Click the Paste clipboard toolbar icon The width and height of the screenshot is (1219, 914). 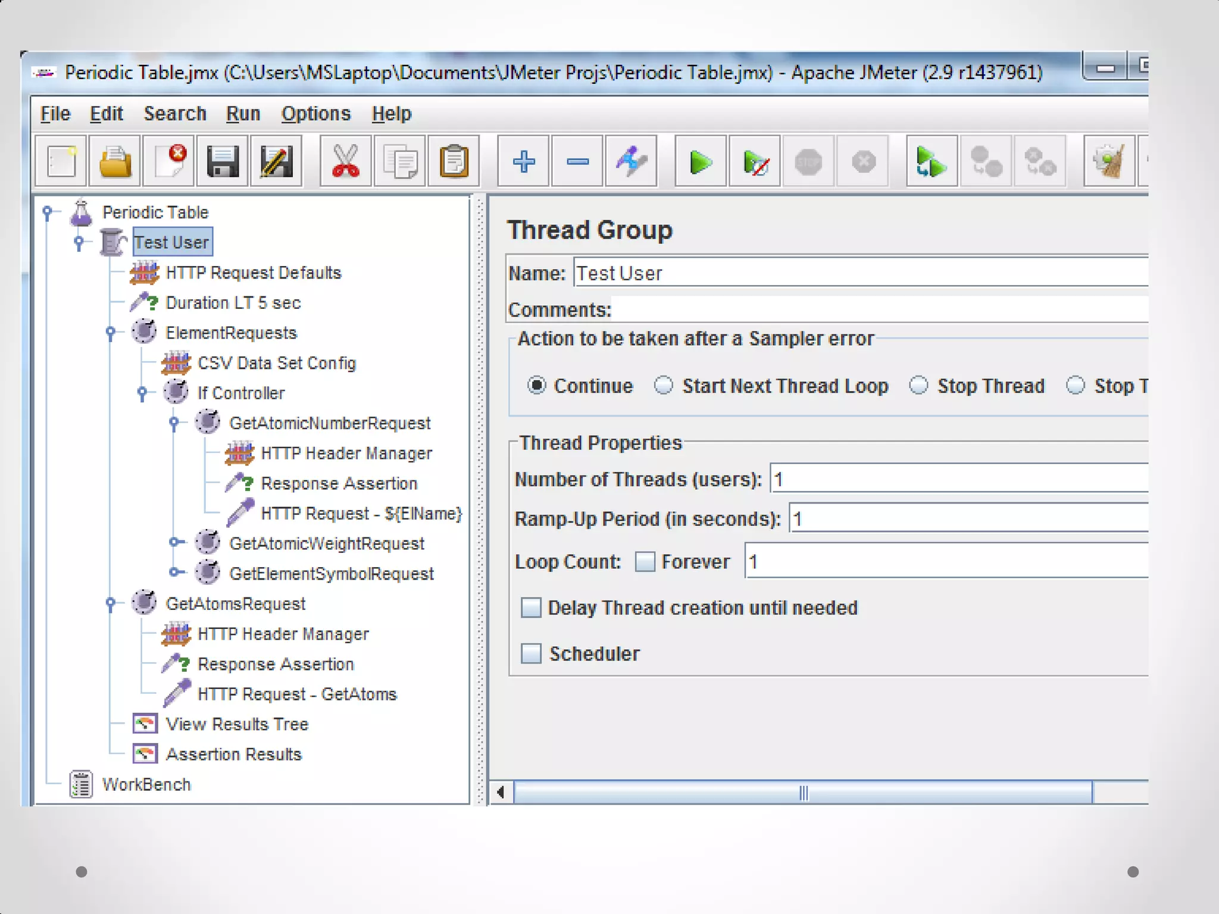[454, 162]
